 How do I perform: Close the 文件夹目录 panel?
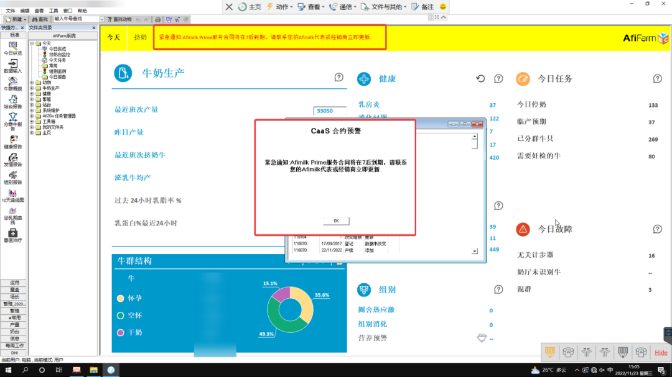pyautogui.click(x=94, y=28)
